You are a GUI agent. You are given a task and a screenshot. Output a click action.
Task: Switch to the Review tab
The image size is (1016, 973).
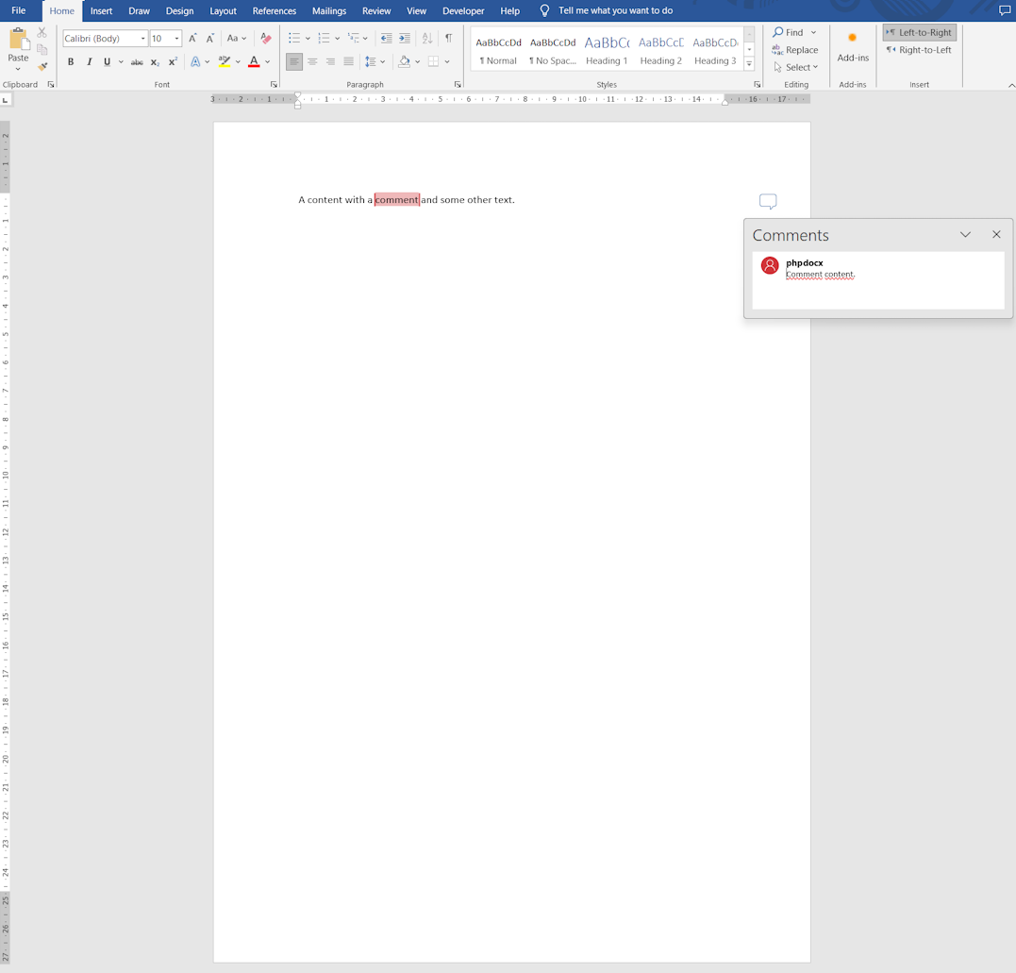click(x=376, y=11)
